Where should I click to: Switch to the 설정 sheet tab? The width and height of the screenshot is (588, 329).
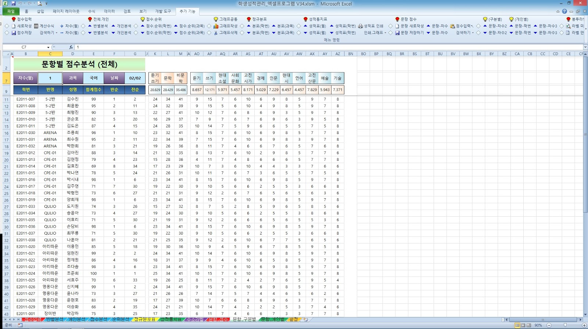pos(294,319)
